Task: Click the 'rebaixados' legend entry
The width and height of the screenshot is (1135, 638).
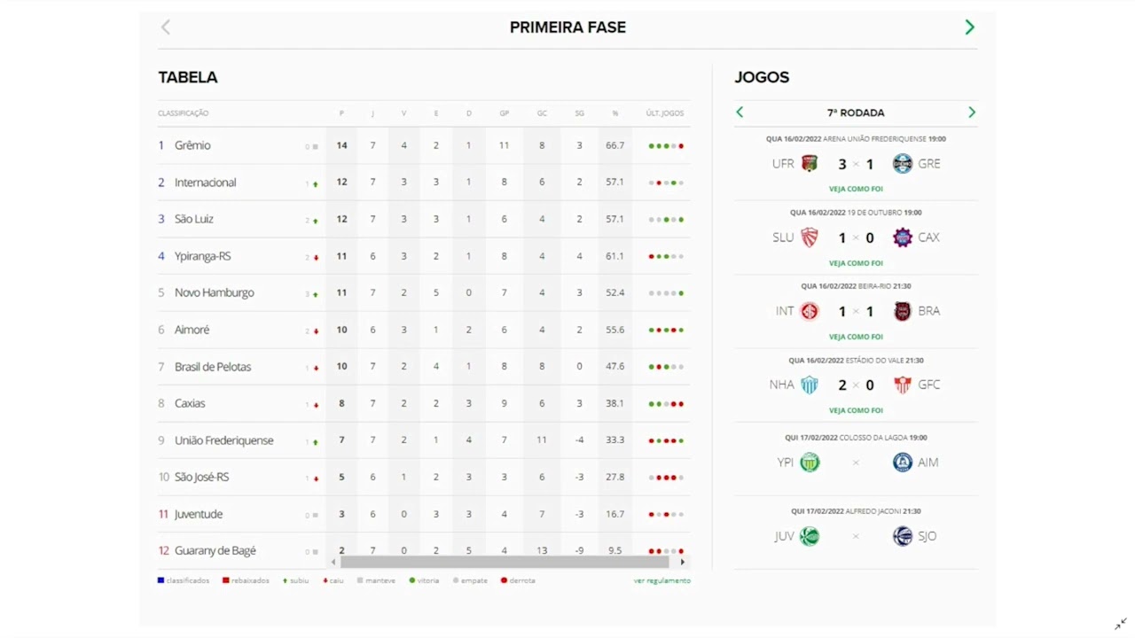Action: click(x=246, y=580)
